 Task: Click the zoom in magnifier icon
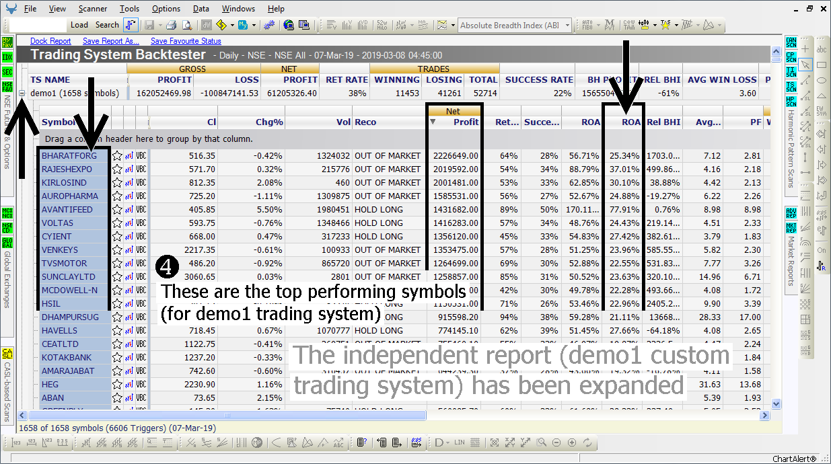click(541, 442)
